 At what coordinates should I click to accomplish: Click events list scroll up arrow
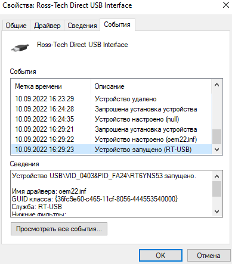point(216,85)
